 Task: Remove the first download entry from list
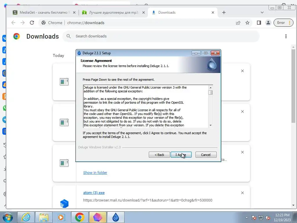[x=242, y=71]
